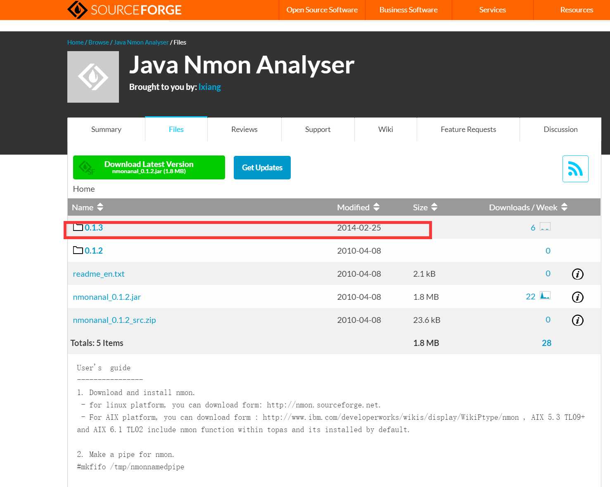This screenshot has height=487, width=610.
Task: Click the 'Totals: 5 Items' text
Action: 97,343
